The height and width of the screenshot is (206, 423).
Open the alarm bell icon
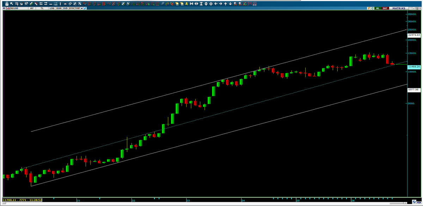coord(186,4)
